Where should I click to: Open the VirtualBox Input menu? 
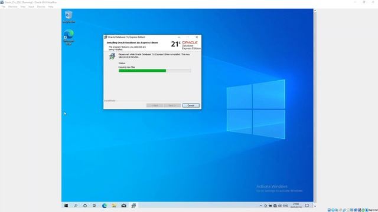31,6
